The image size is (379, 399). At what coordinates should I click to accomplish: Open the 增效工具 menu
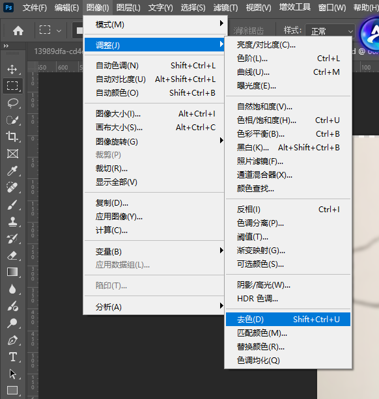tap(295, 8)
